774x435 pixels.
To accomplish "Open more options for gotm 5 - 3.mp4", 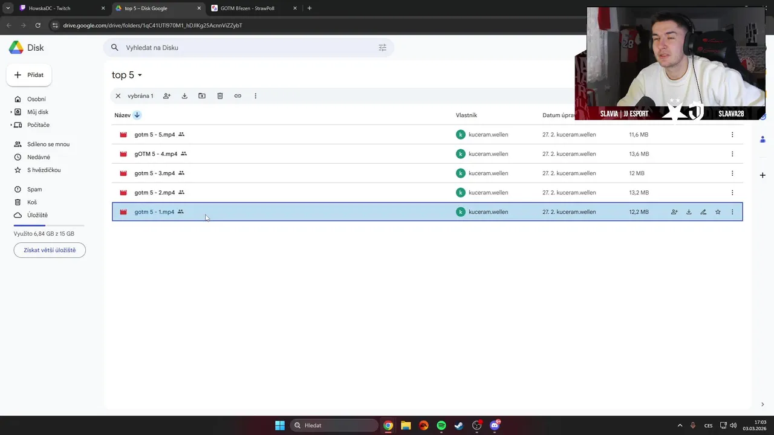I will coord(732,173).
